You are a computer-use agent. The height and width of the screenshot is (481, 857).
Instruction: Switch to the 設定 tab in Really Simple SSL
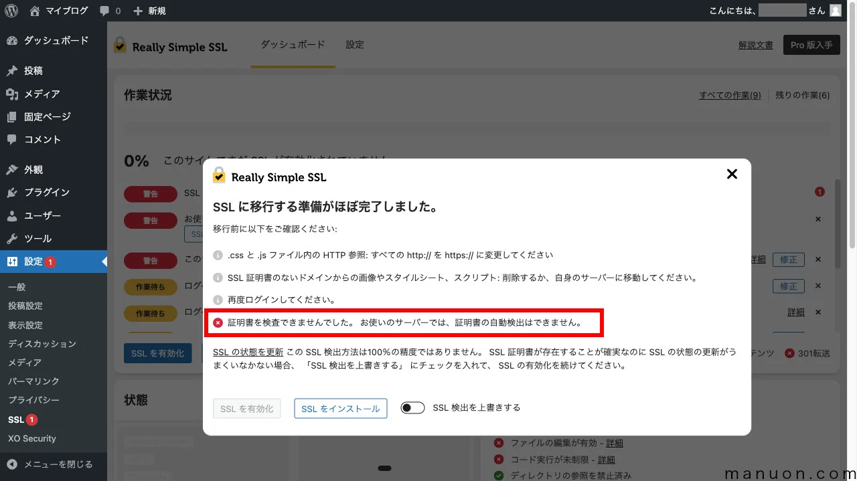click(355, 45)
